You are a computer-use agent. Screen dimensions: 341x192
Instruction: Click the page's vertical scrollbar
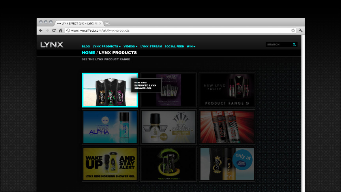[303, 113]
